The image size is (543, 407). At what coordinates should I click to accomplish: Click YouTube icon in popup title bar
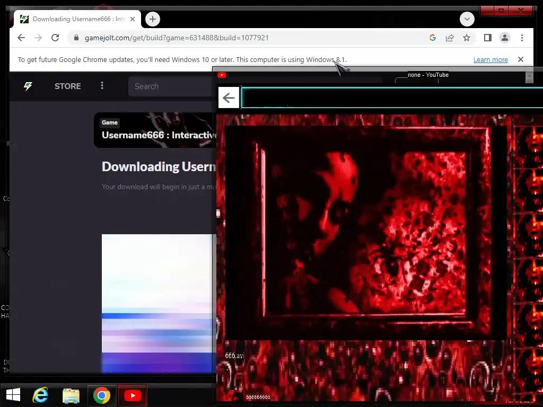coord(222,75)
